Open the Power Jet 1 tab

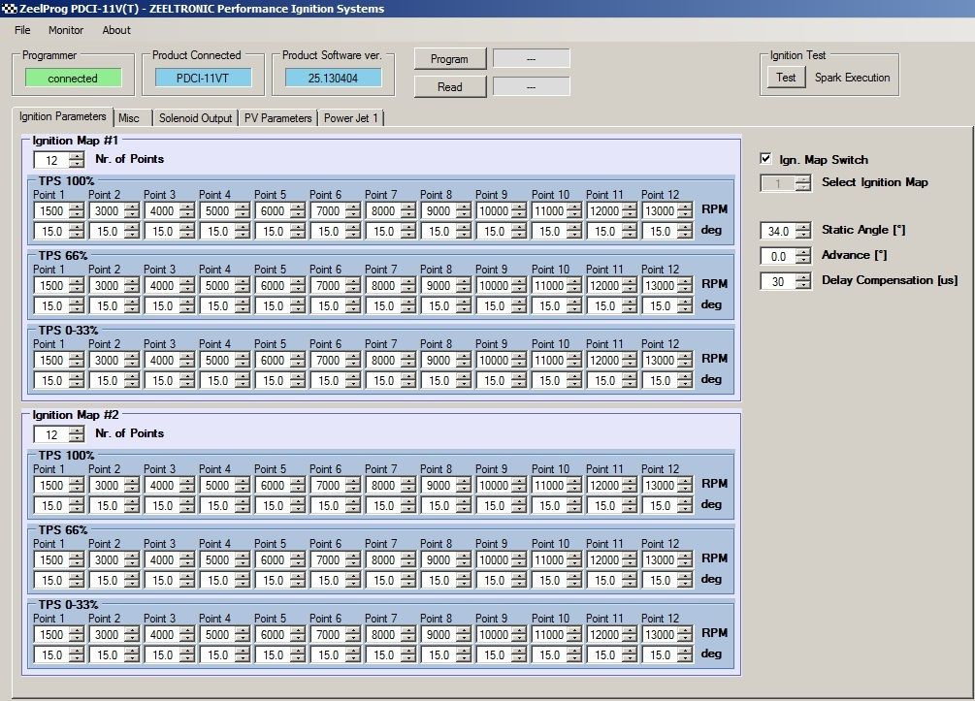tap(350, 118)
